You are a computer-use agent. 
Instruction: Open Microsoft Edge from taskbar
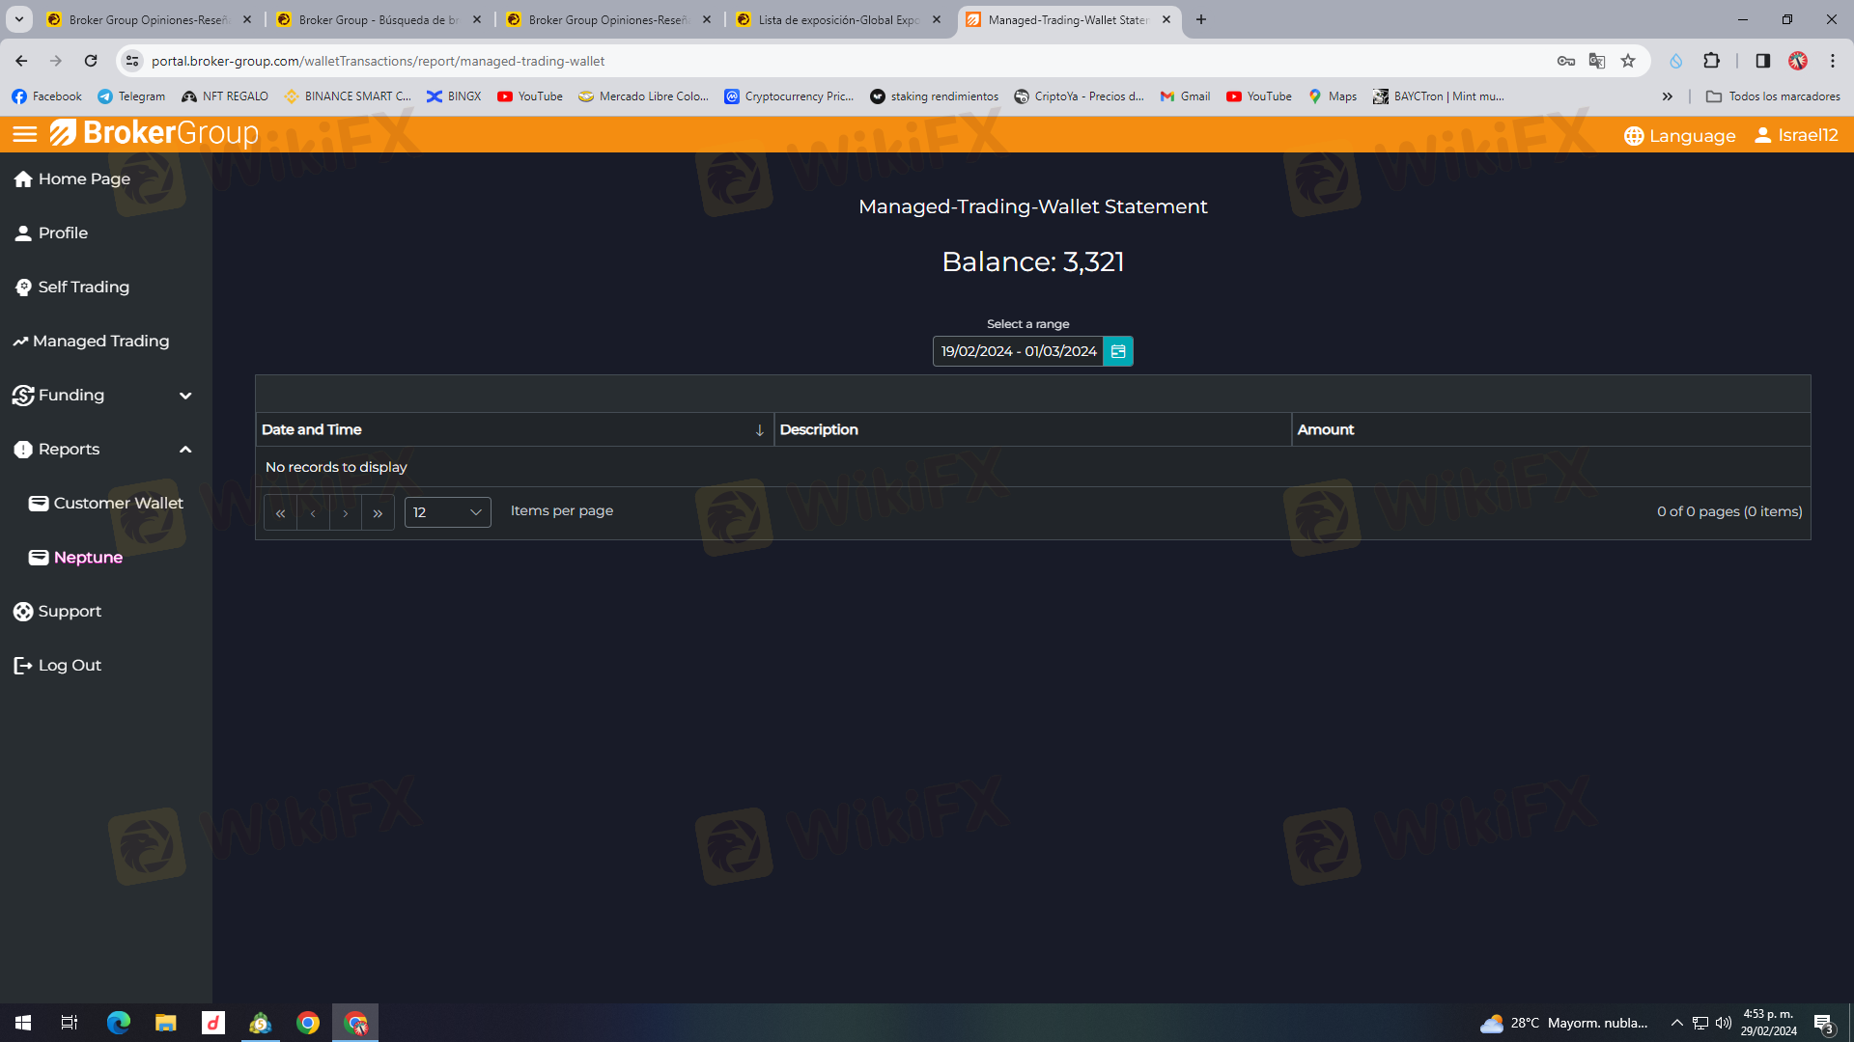(119, 1023)
